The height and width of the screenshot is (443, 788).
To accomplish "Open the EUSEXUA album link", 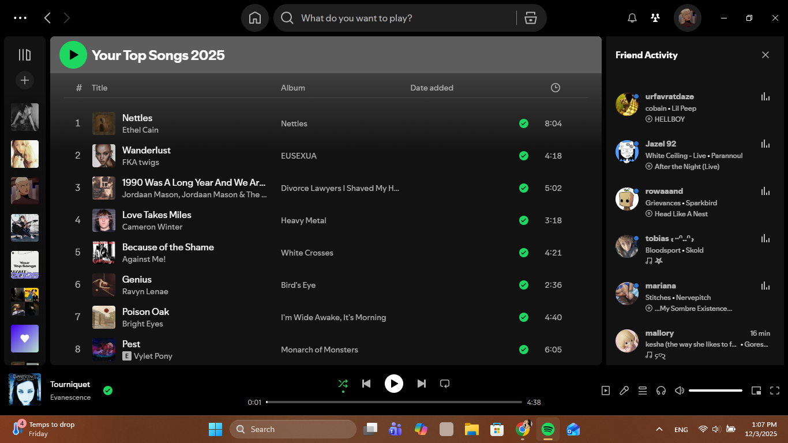I will pos(299,156).
